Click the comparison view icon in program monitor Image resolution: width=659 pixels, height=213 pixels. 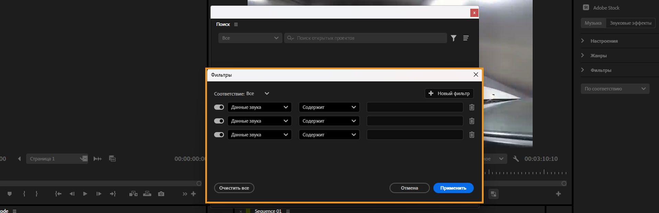494,194
